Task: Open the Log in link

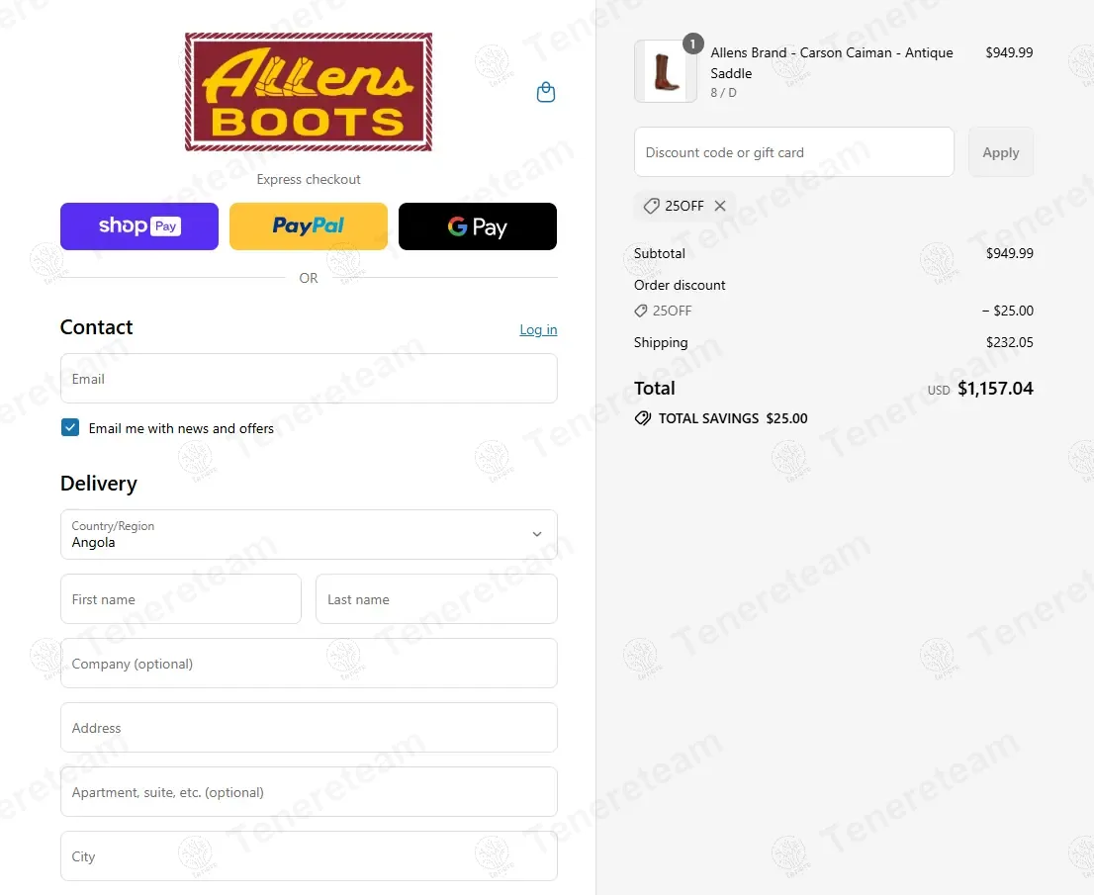Action: coord(538,329)
